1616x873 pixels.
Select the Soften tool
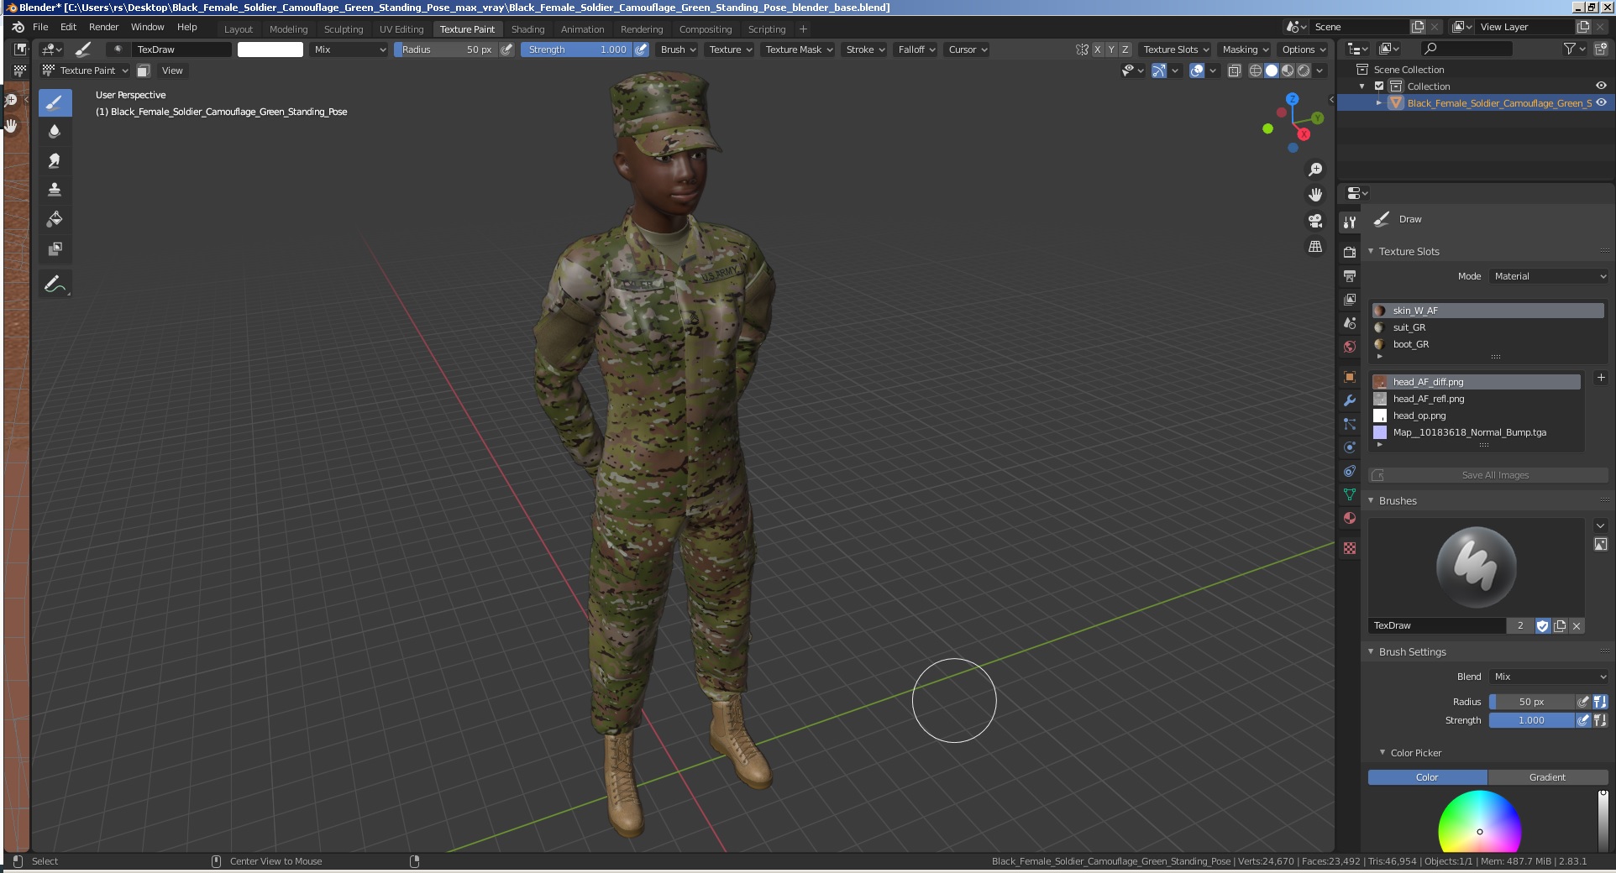pyautogui.click(x=55, y=131)
